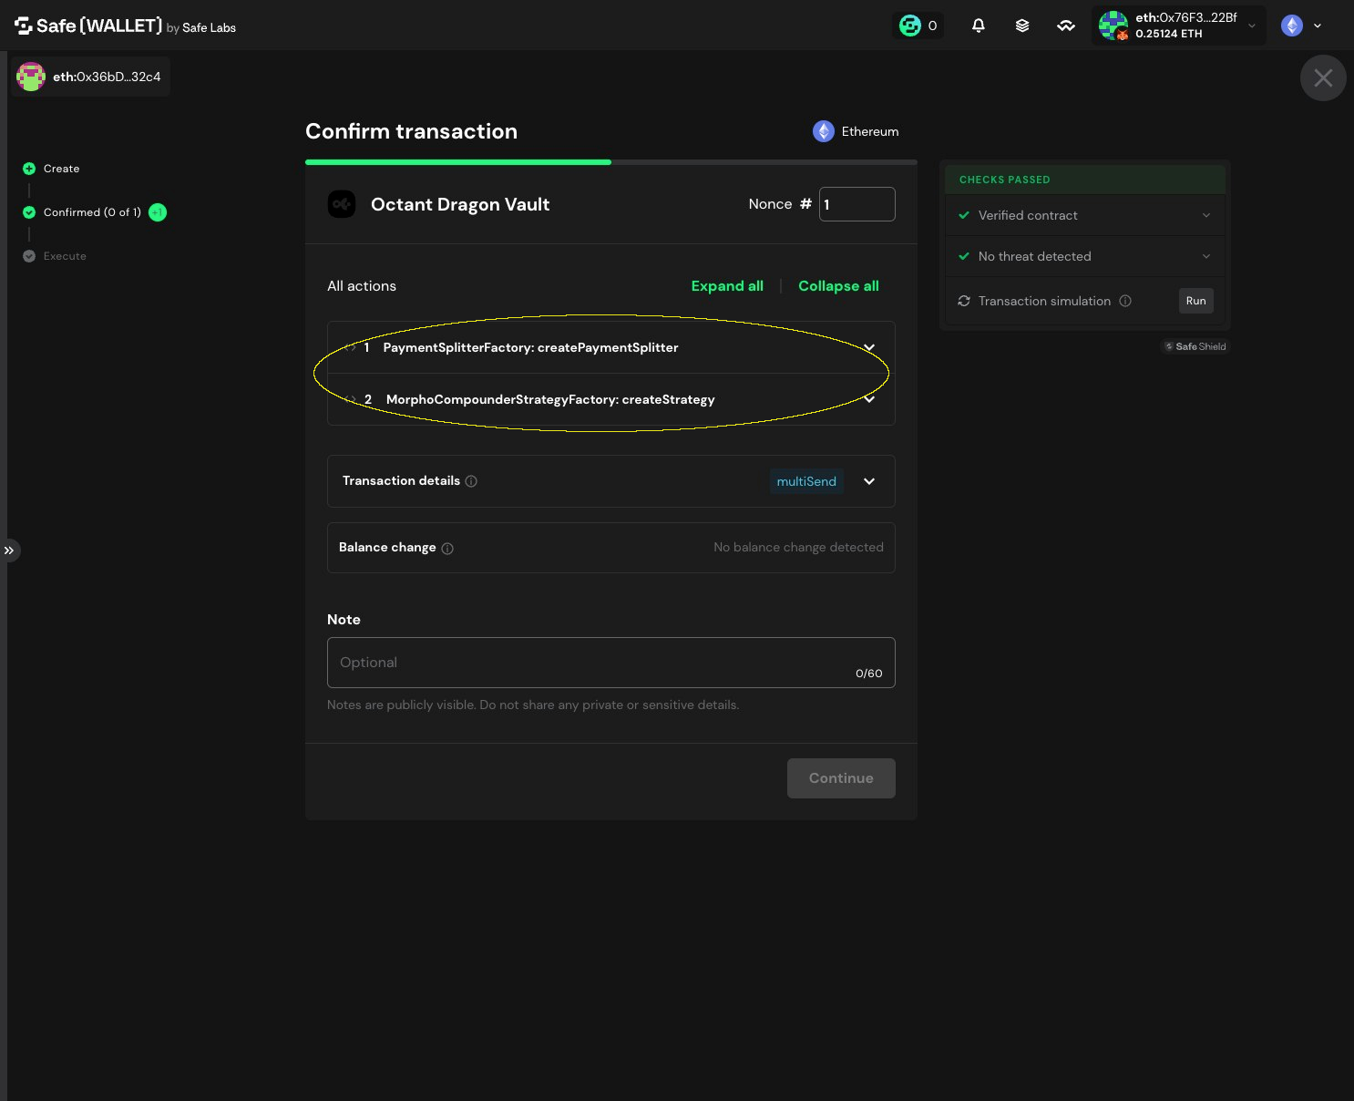The width and height of the screenshot is (1354, 1101).
Task: Click into the Nonce input field
Action: 857,204
